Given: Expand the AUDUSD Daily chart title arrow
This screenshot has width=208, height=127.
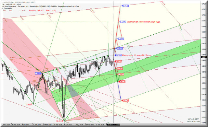Looking at the screenshot, I should coord(2,2).
